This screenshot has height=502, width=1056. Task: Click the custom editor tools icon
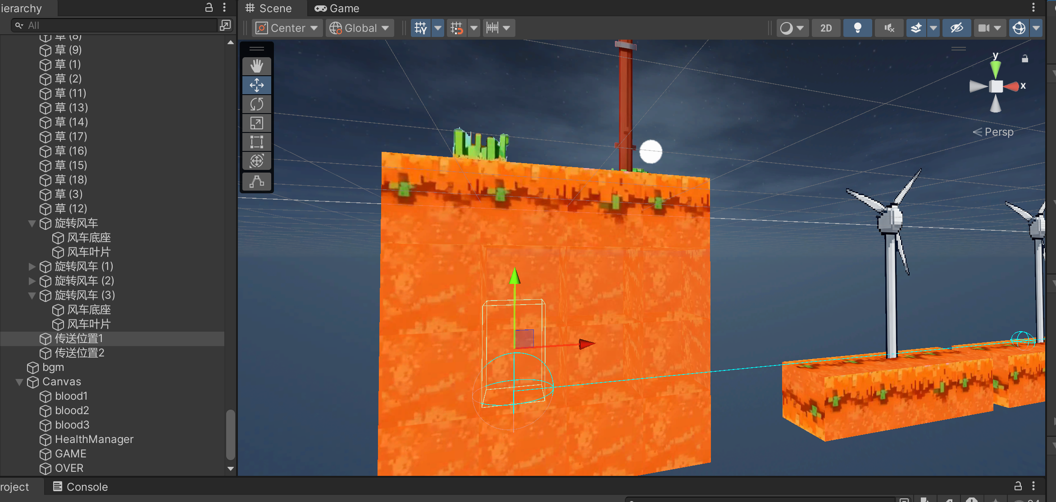pyautogui.click(x=257, y=182)
